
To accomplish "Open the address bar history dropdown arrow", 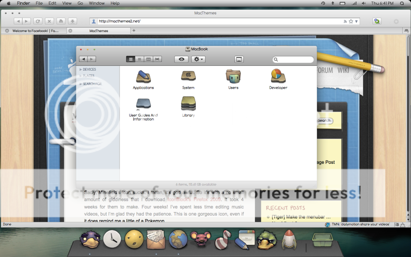I will pos(356,22).
